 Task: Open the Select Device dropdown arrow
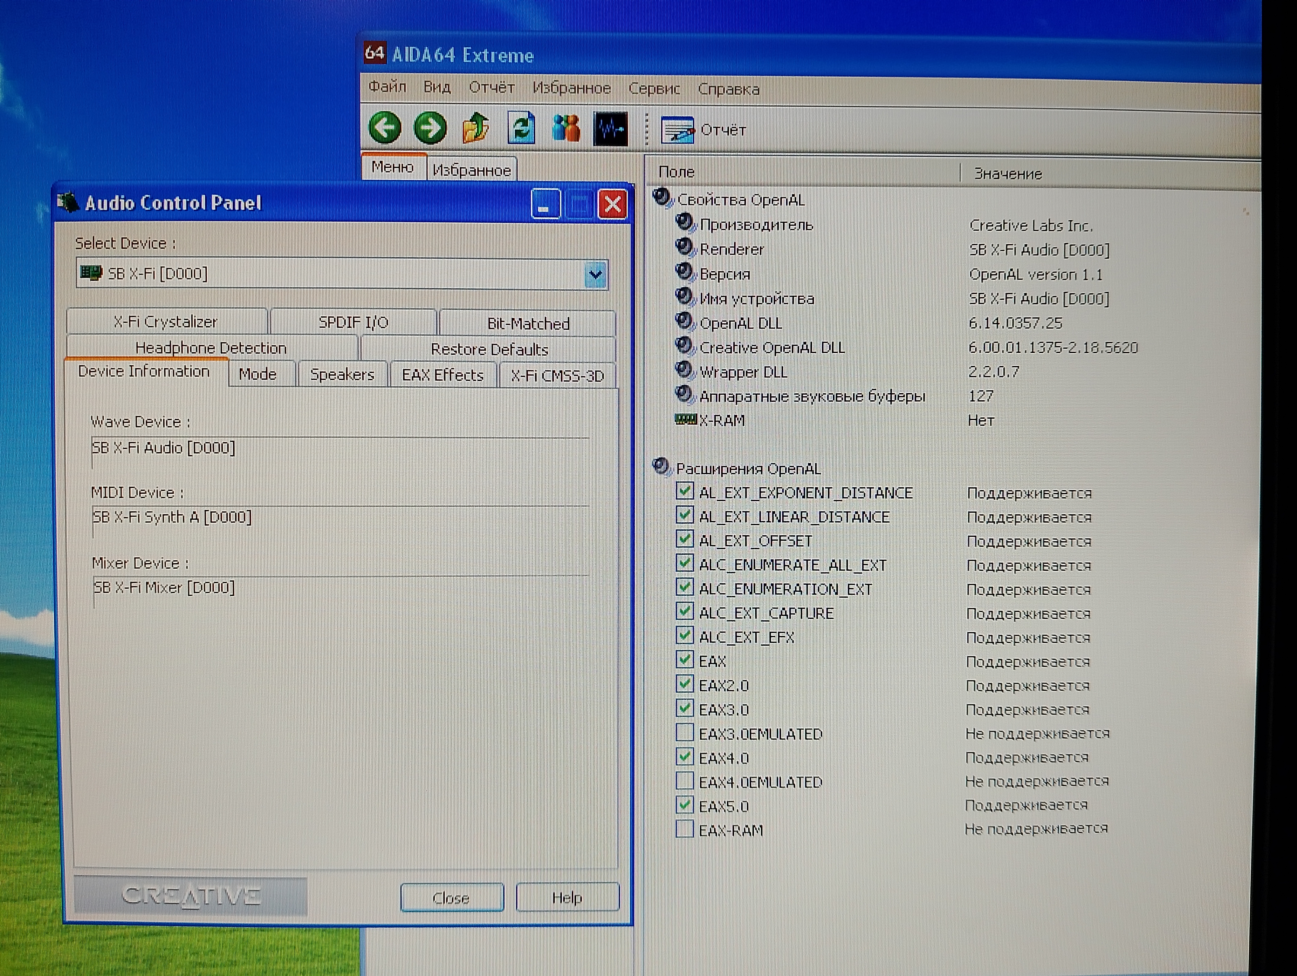click(595, 274)
